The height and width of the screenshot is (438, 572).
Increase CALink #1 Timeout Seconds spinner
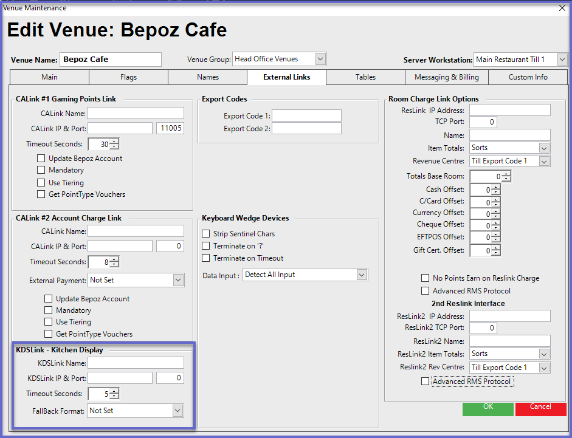114,142
